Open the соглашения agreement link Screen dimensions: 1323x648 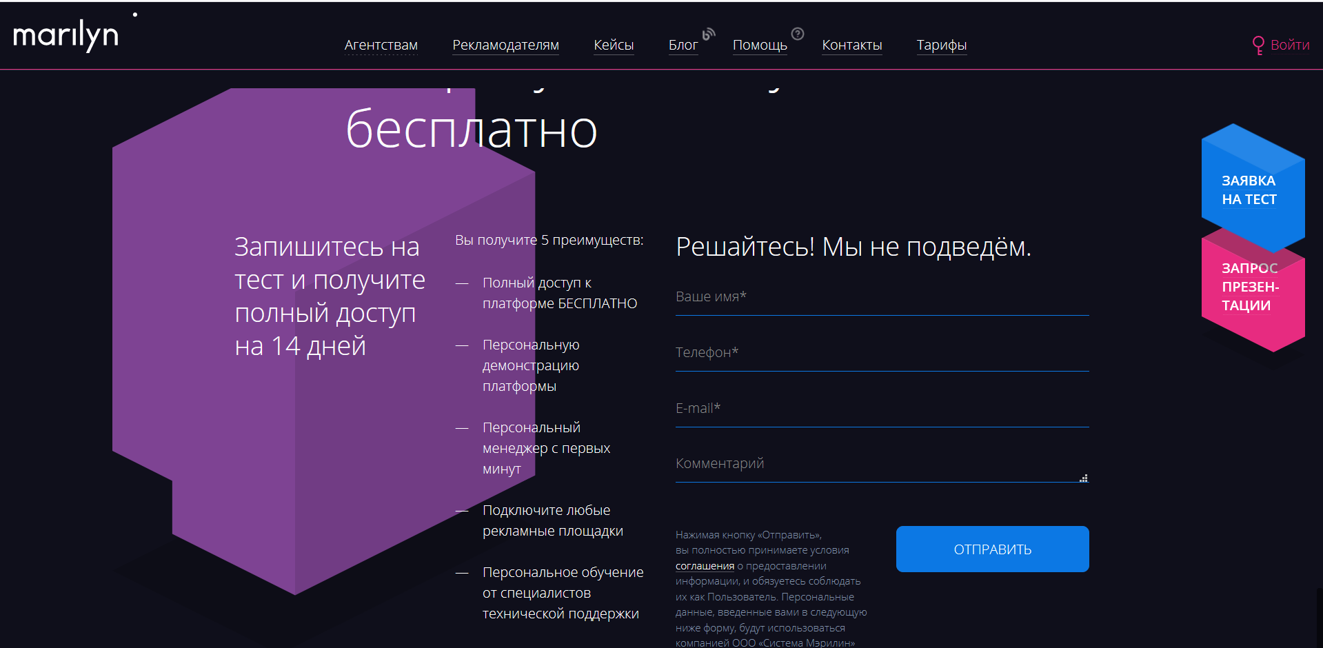click(x=705, y=566)
